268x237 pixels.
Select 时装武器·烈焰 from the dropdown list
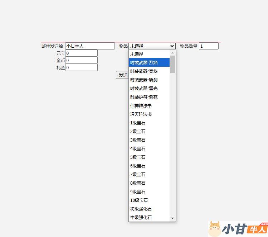(149, 62)
